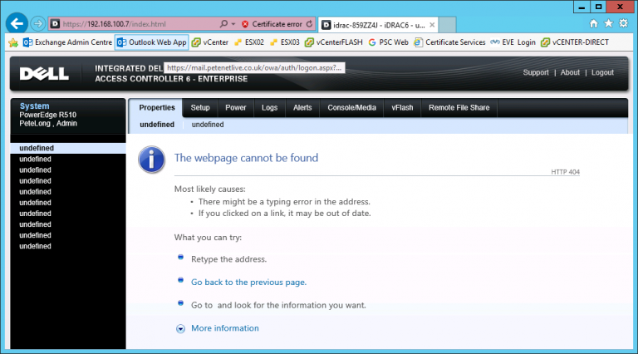This screenshot has width=638, height=354.
Task: Open the vCenterFLASH bookmark
Action: [334, 42]
